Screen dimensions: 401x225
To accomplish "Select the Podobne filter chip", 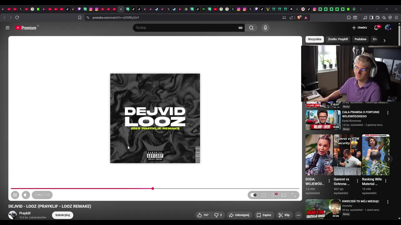I will [360, 39].
